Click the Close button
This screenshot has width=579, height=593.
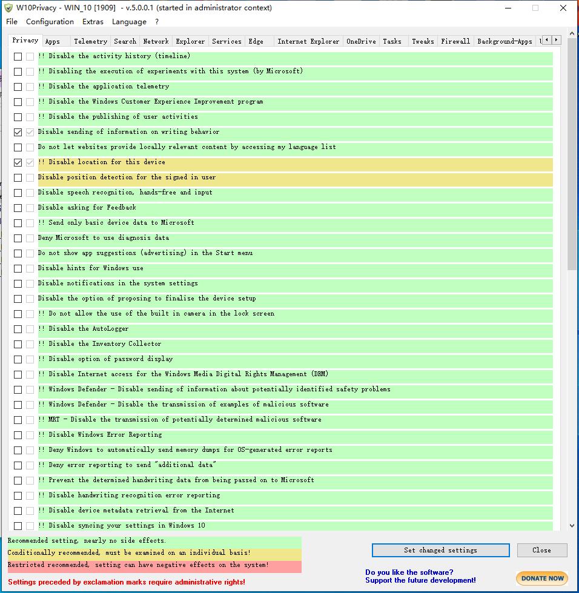pyautogui.click(x=541, y=550)
